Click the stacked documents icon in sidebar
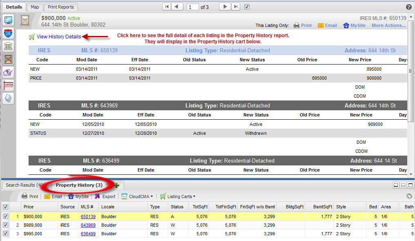This screenshot has height=241, width=415. tap(8, 98)
